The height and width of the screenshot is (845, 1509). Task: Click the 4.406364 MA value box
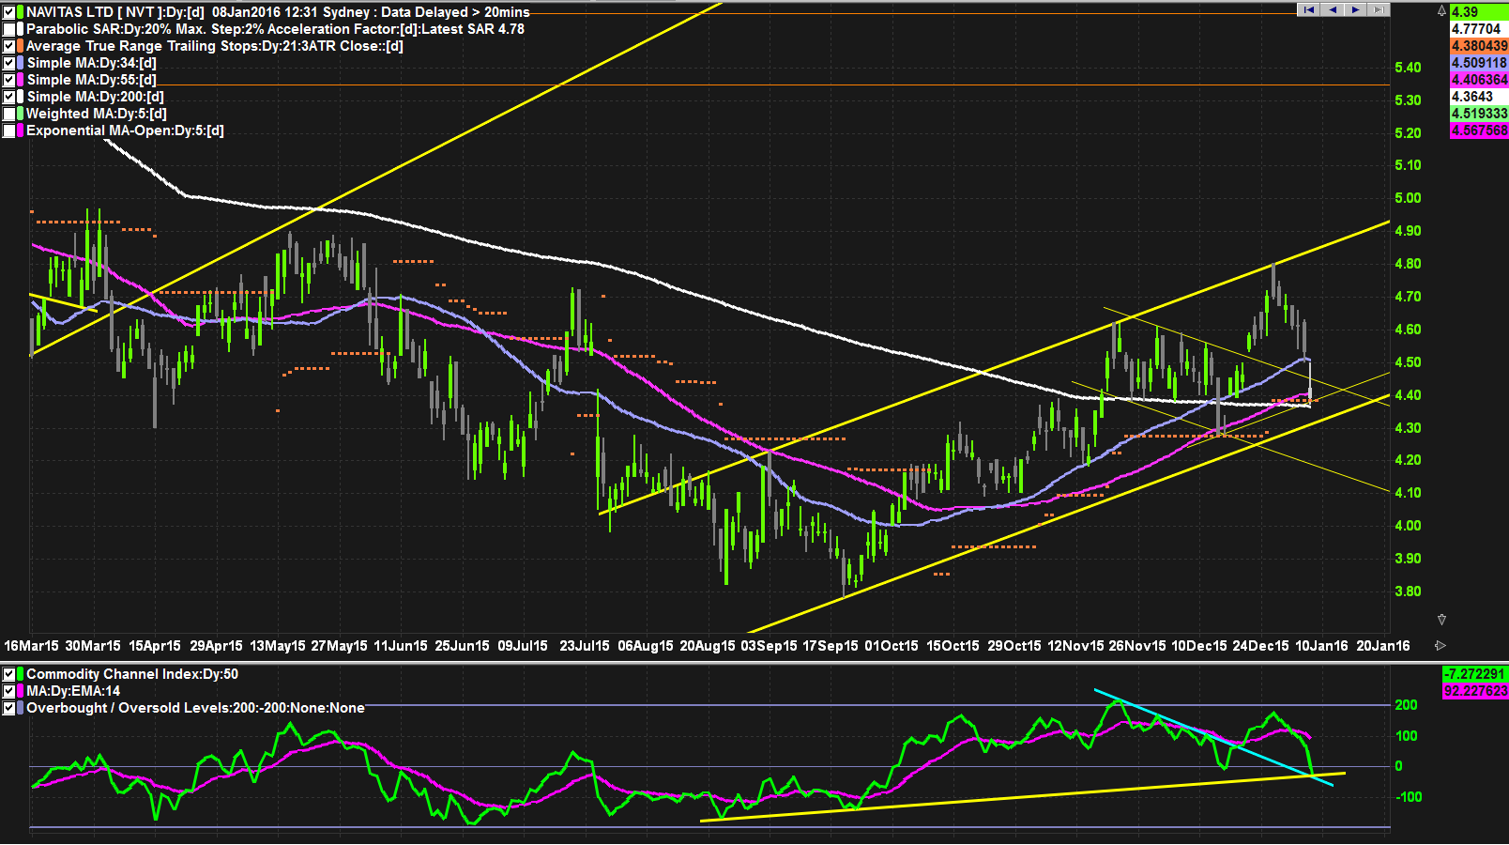click(x=1479, y=80)
